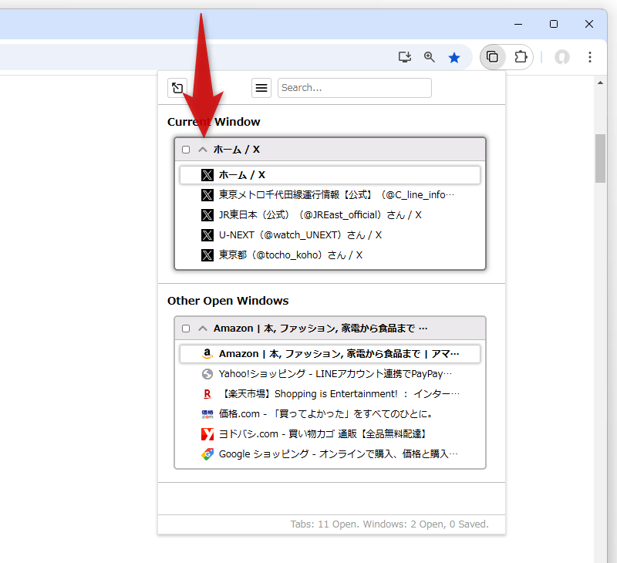Click the blue bookmark star icon

454,58
